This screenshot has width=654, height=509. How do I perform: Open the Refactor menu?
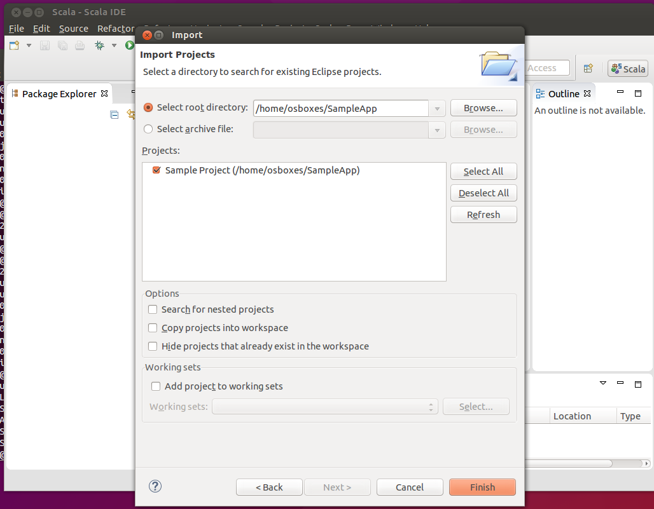coord(116,29)
